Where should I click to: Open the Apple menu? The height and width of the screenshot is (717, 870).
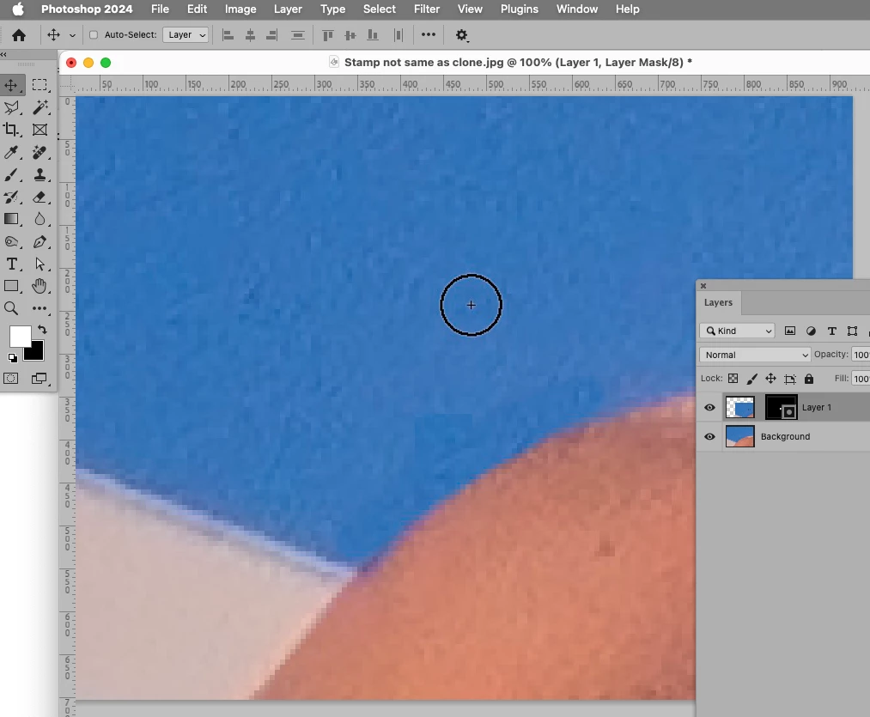(18, 9)
